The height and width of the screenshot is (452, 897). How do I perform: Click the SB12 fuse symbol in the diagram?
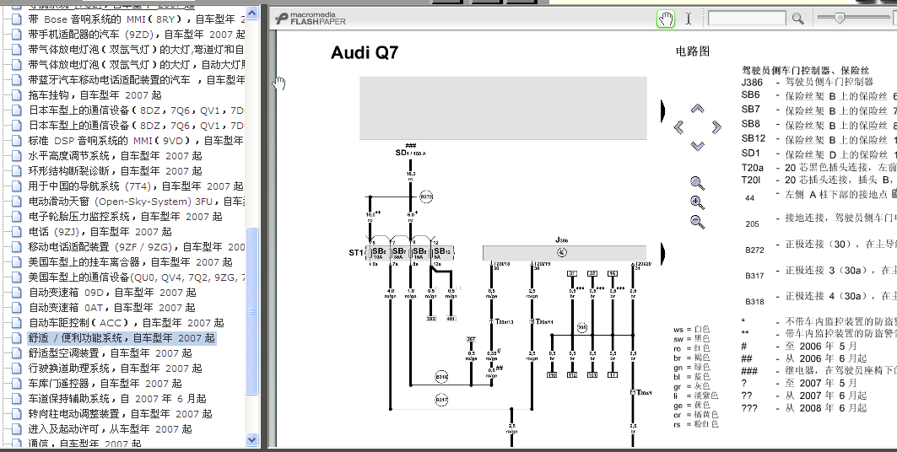[440, 252]
